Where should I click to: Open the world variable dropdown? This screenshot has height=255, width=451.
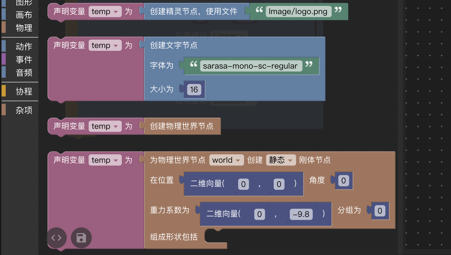coord(226,160)
